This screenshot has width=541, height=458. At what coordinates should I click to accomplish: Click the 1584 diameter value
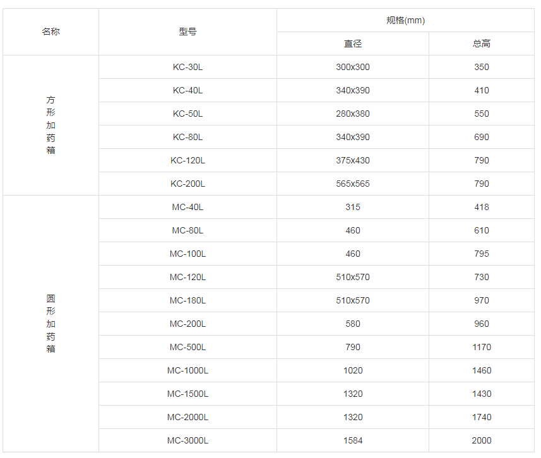click(353, 440)
